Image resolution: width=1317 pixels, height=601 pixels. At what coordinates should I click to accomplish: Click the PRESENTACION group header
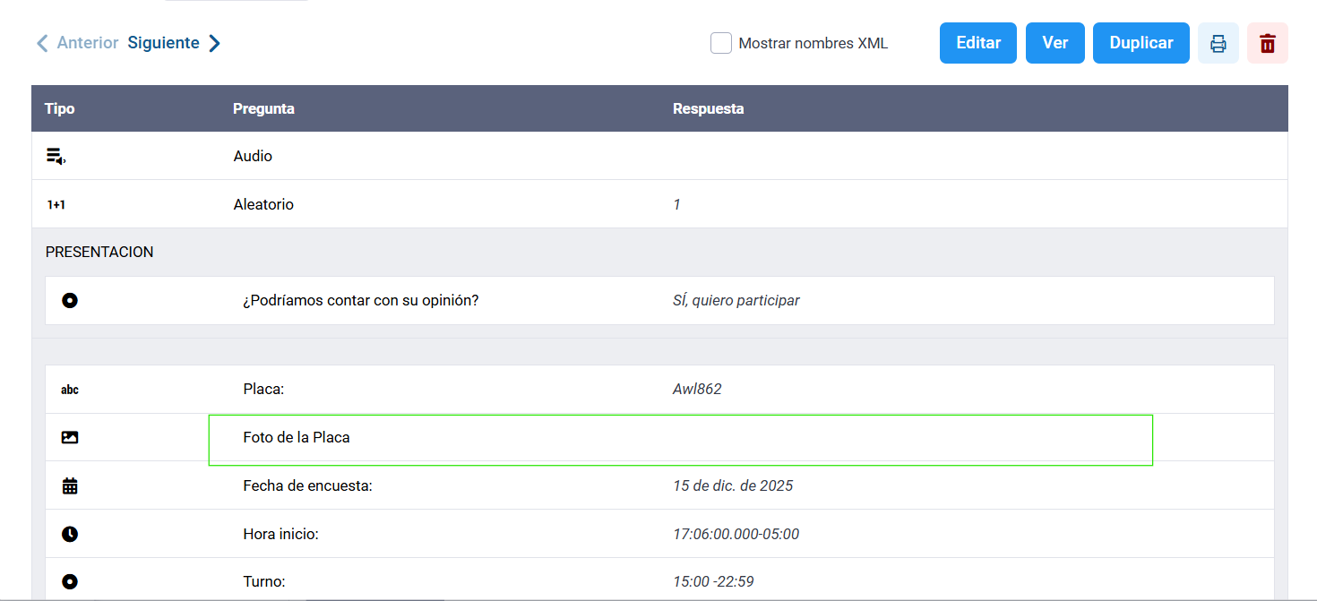99,253
